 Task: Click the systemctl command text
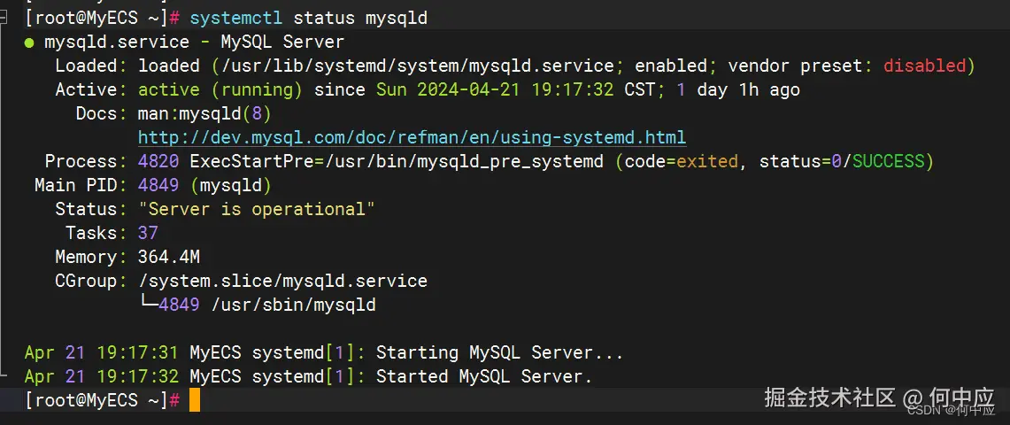(x=235, y=18)
